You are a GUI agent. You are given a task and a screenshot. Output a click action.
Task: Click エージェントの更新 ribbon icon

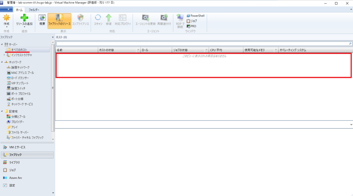coord(145,17)
